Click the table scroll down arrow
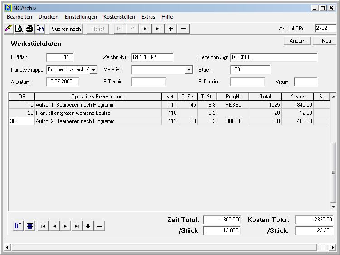Viewport: 340px width, 255px height. [334, 207]
